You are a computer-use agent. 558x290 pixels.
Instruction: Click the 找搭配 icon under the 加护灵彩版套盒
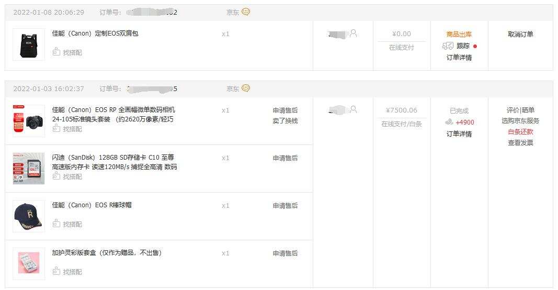click(x=56, y=272)
